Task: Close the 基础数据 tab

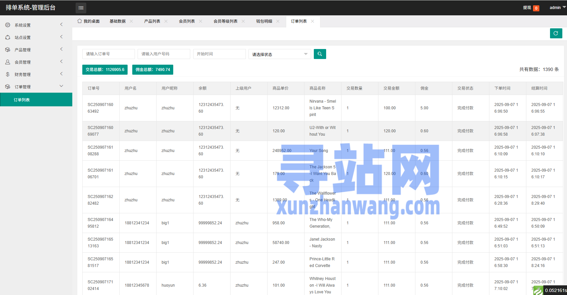Action: [x=131, y=21]
